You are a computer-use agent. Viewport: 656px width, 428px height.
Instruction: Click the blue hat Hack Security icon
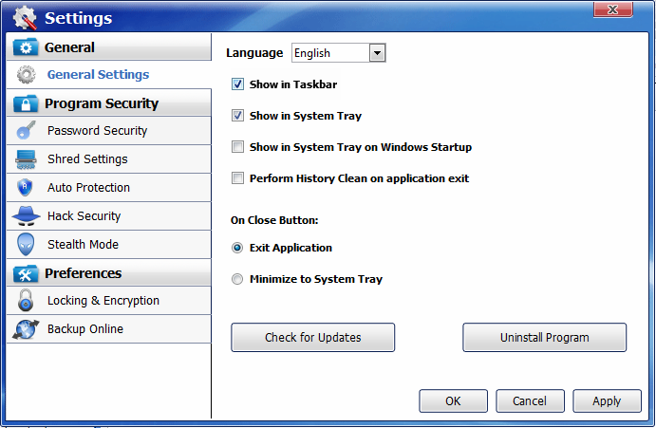click(x=26, y=215)
